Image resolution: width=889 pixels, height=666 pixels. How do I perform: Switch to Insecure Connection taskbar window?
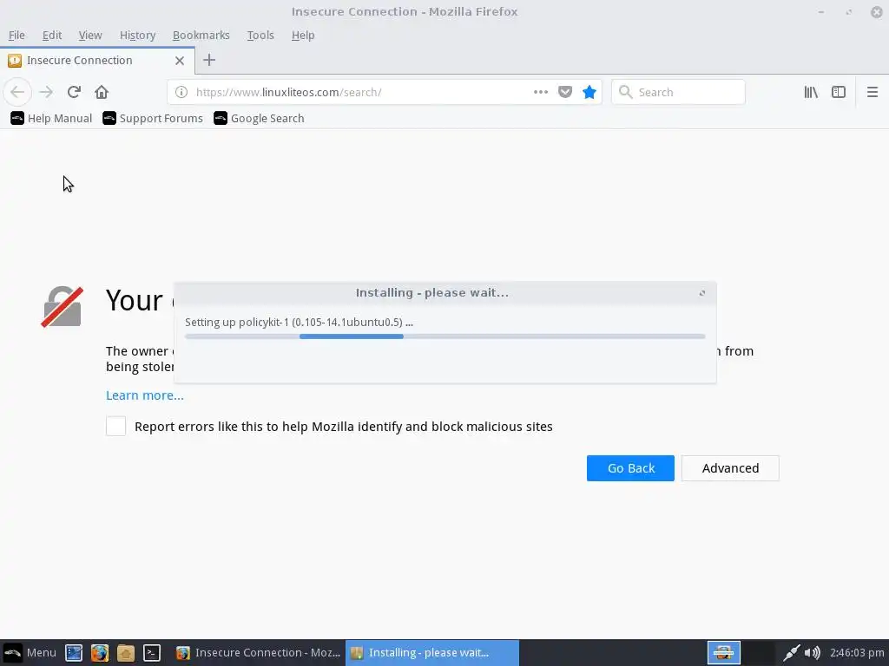pos(258,652)
